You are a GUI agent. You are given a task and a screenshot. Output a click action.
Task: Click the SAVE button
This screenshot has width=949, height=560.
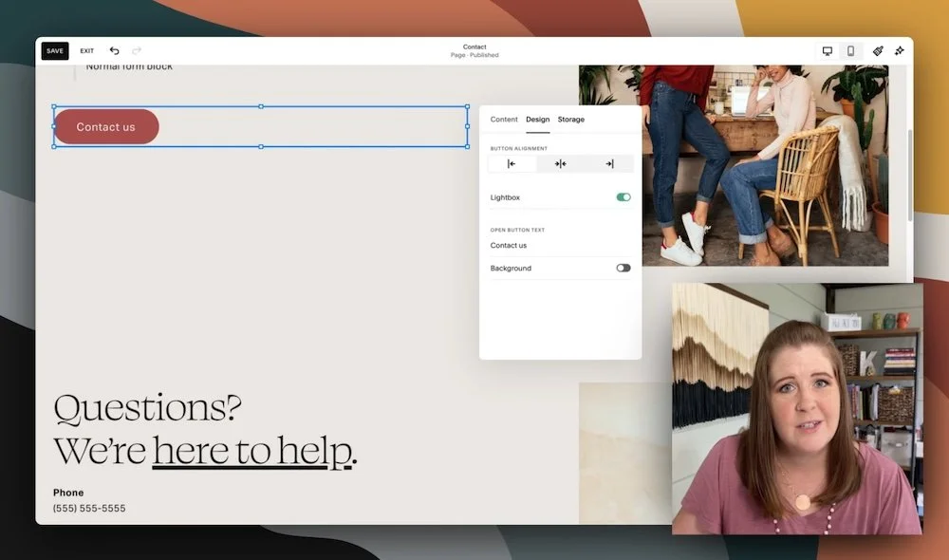pos(54,51)
